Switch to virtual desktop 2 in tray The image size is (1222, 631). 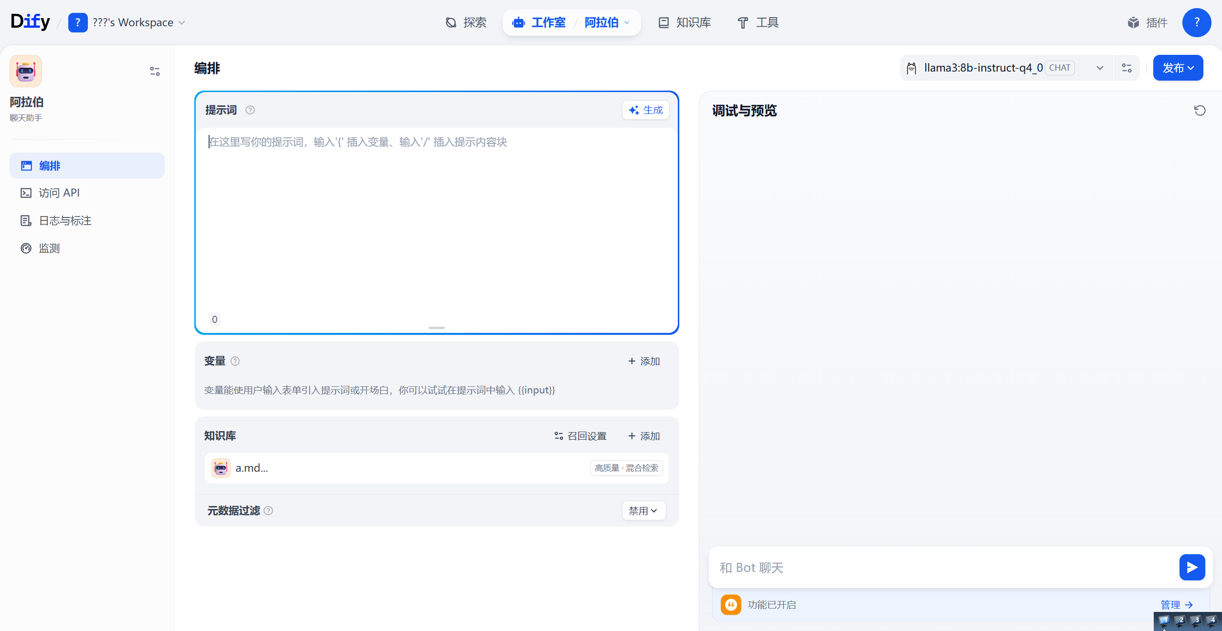(1180, 621)
